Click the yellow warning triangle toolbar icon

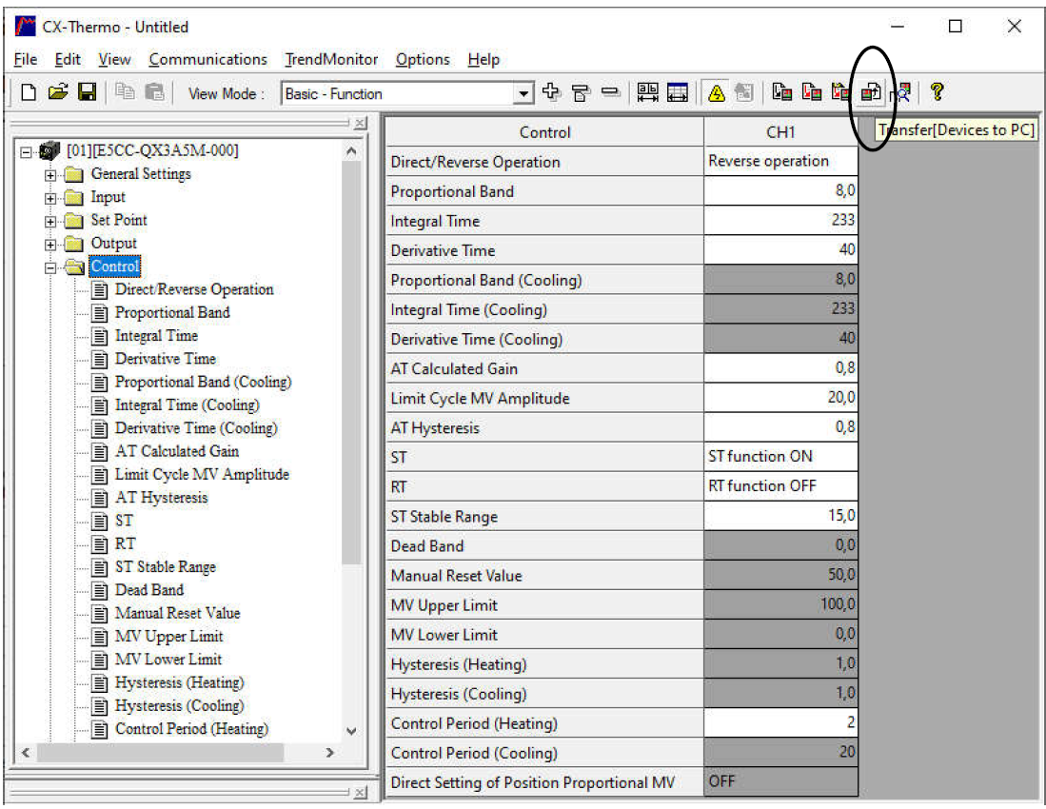[x=717, y=92]
